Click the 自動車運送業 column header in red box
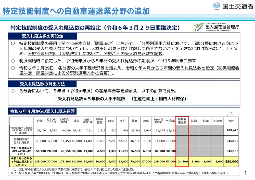 tap(182, 121)
